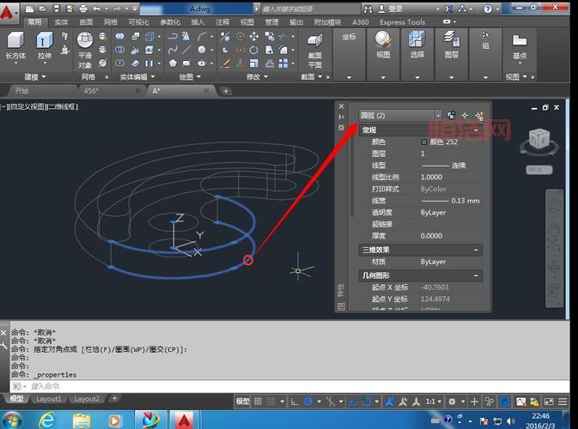Toggle the PICKADD icon in properties panel

click(x=451, y=115)
